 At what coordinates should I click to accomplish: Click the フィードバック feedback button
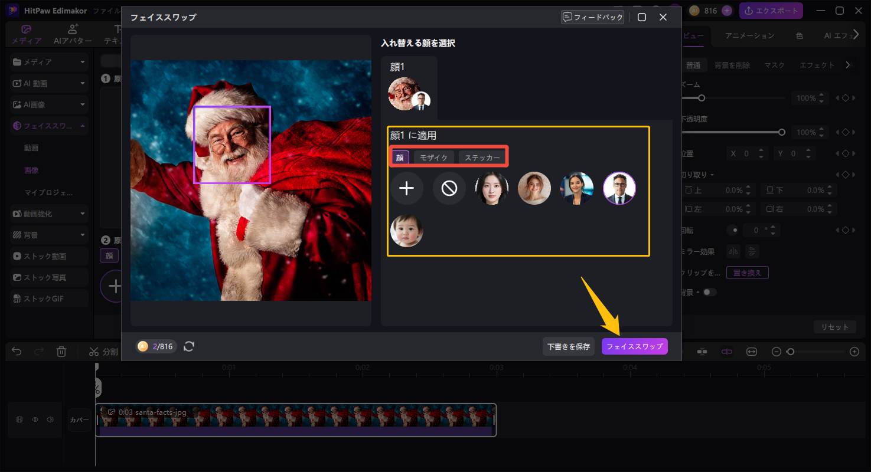coord(592,17)
